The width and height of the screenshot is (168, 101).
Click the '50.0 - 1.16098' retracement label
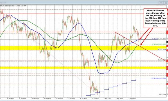[162, 49]
